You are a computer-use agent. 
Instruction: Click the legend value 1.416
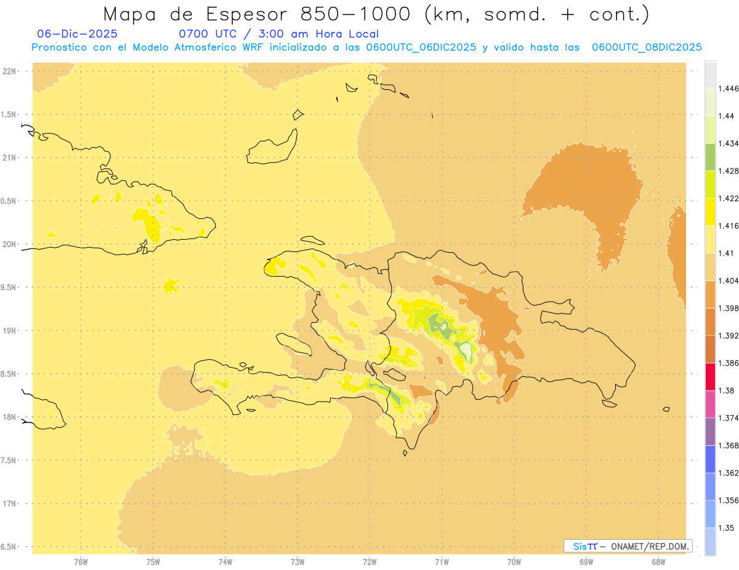(x=729, y=226)
